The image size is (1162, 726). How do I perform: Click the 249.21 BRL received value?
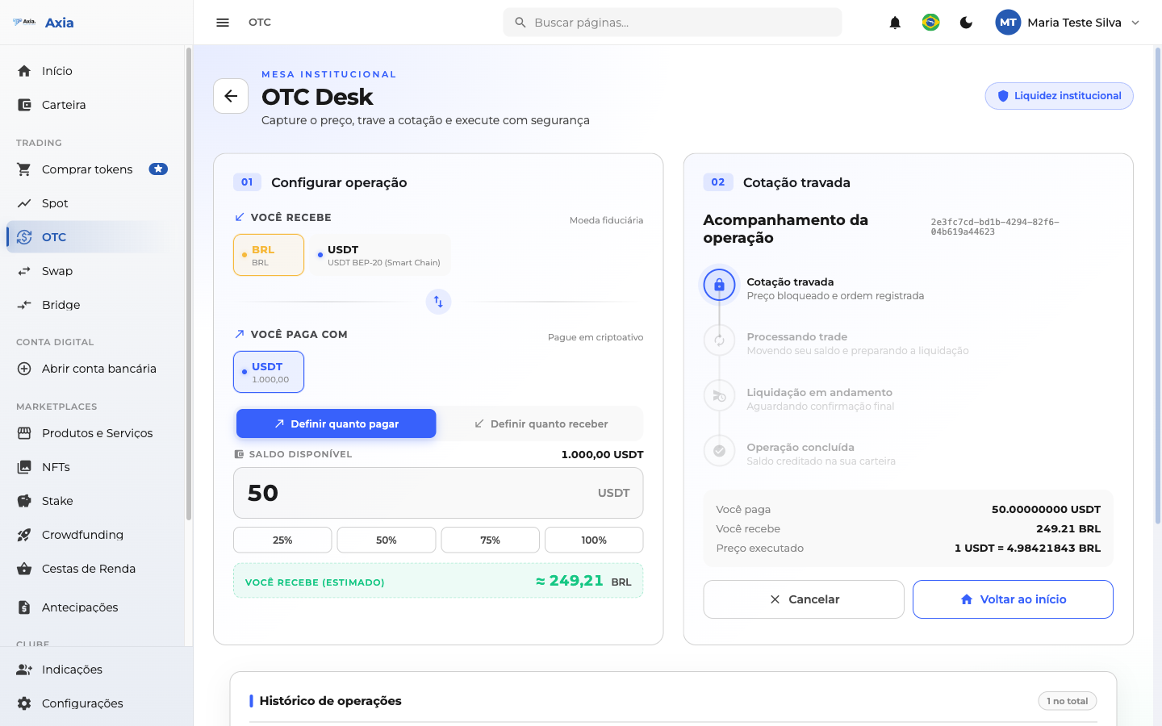[1068, 528]
